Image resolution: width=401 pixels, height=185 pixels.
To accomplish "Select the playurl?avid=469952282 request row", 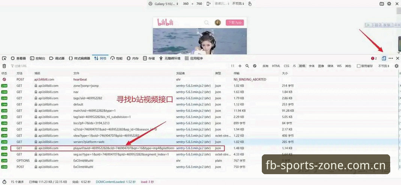I will pyautogui.click(x=200, y=148).
